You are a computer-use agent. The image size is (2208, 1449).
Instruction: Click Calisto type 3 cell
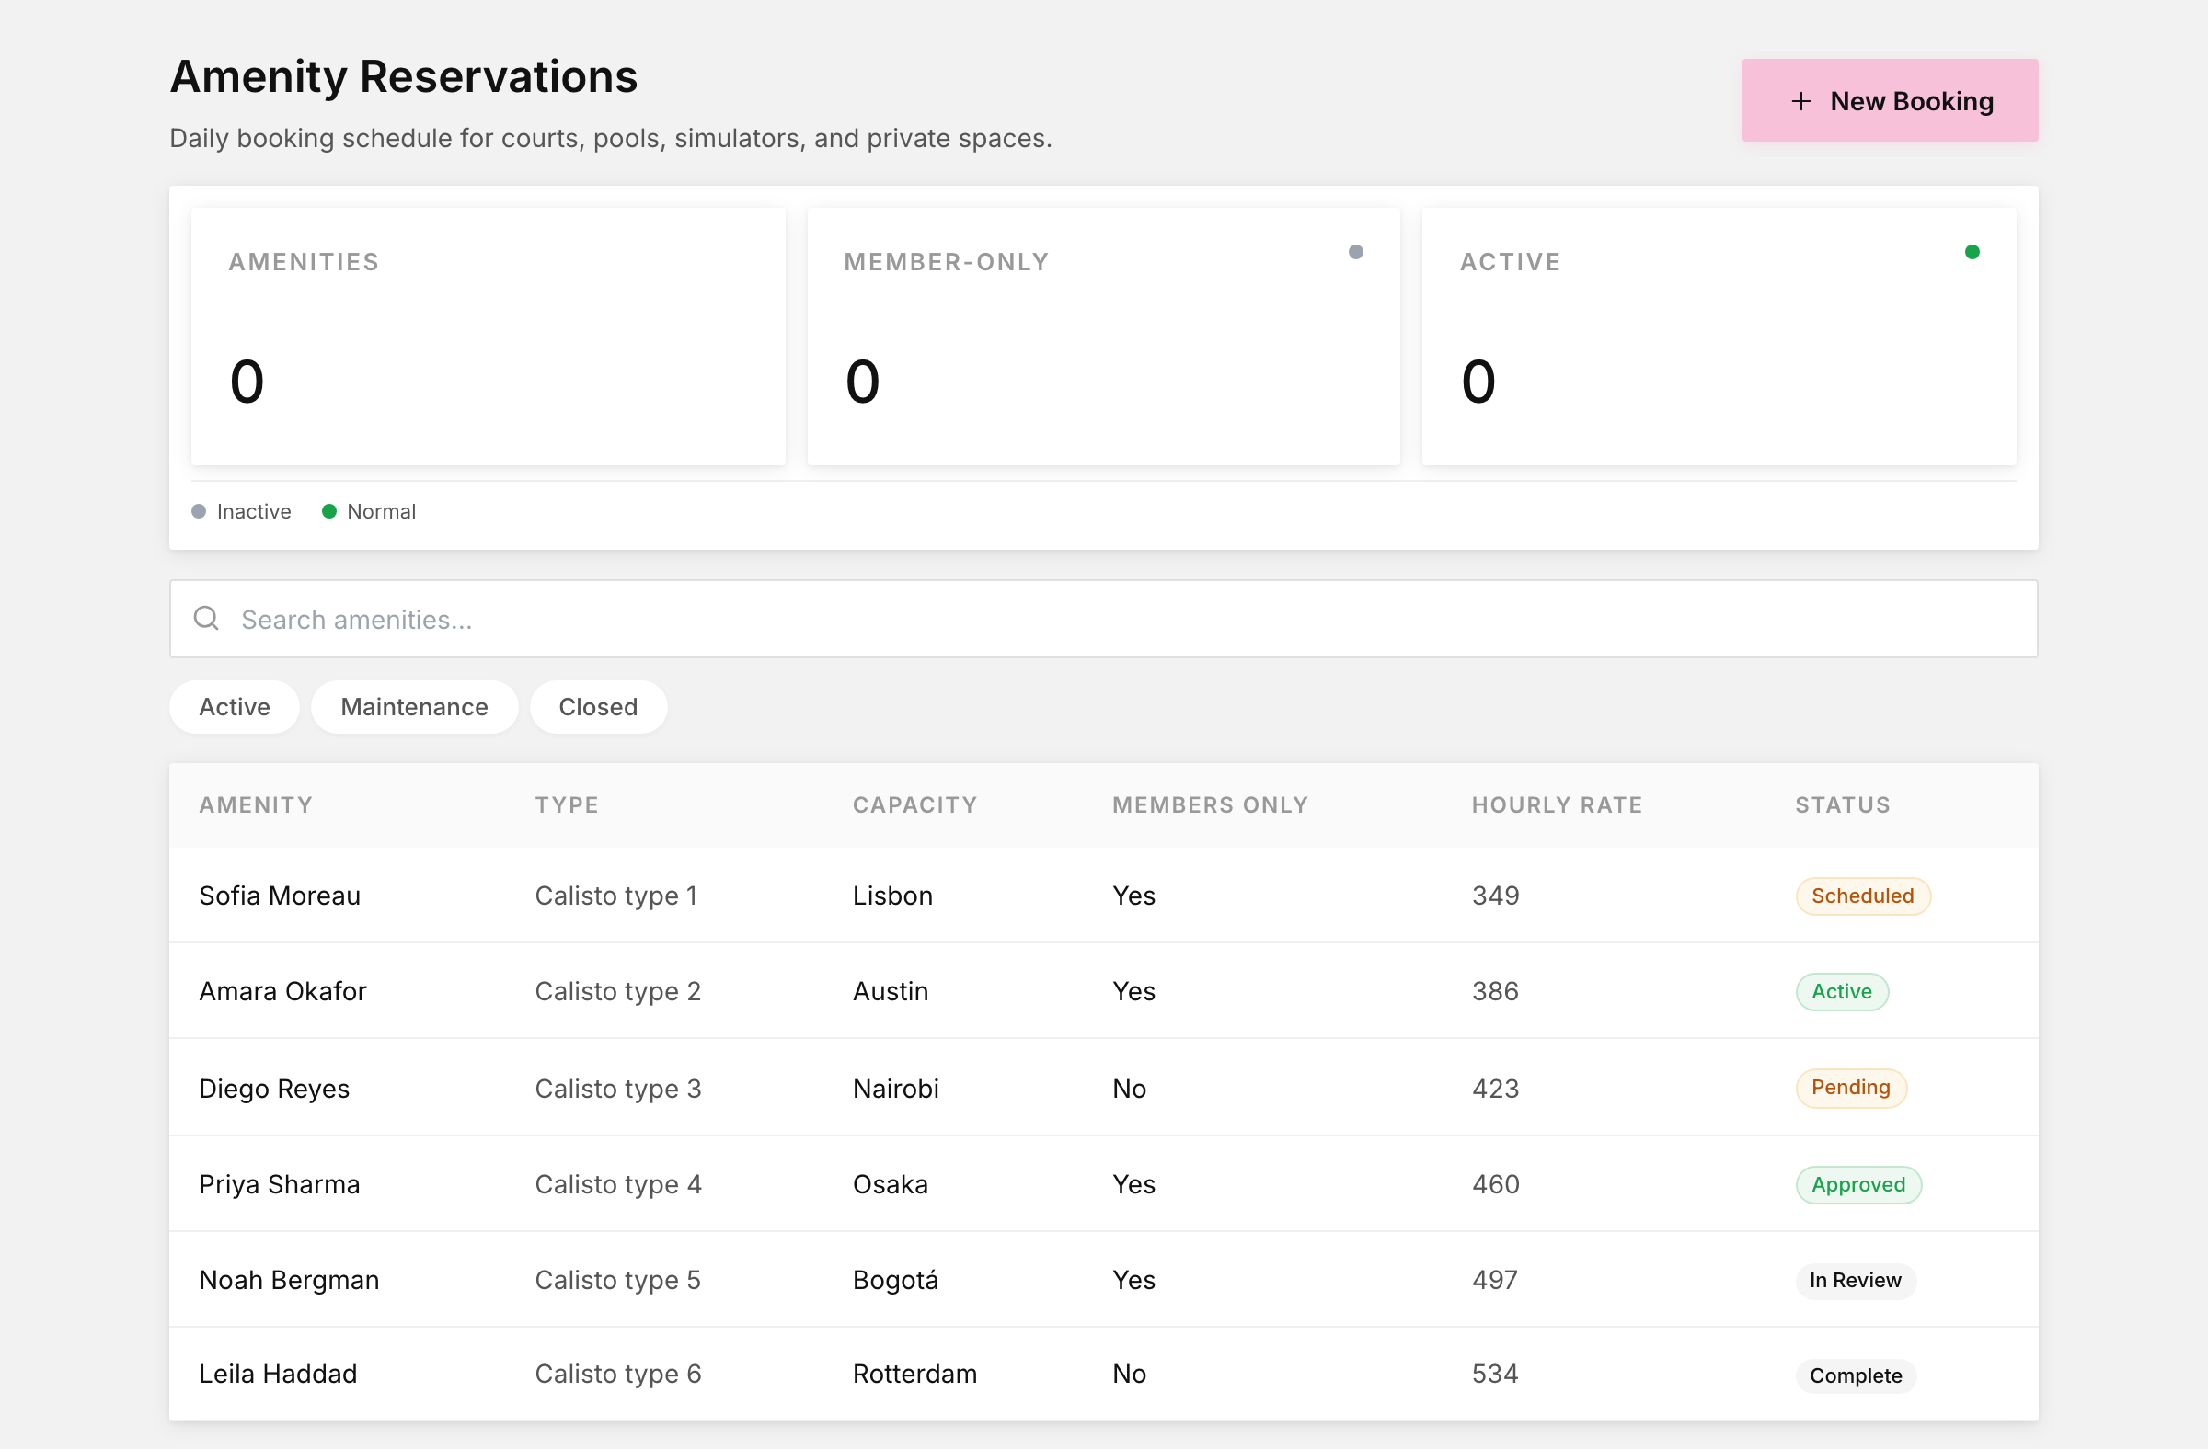click(618, 1089)
